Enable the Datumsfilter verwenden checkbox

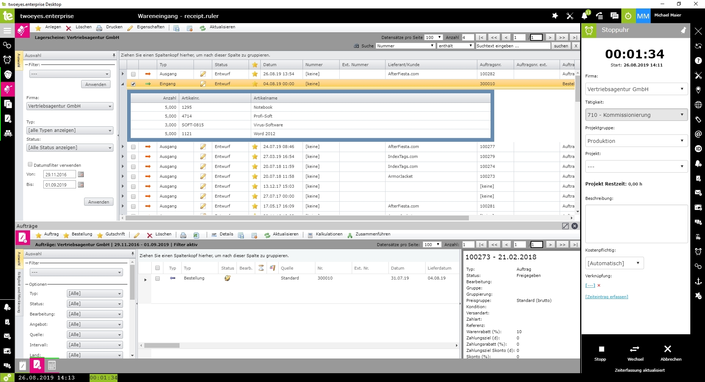(30, 165)
